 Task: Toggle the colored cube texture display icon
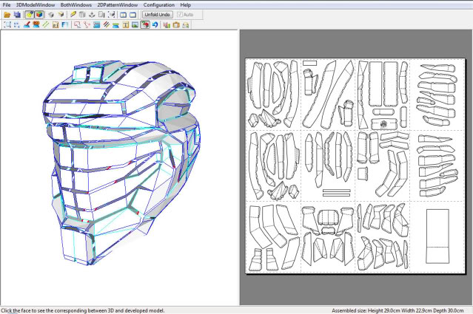tap(39, 14)
